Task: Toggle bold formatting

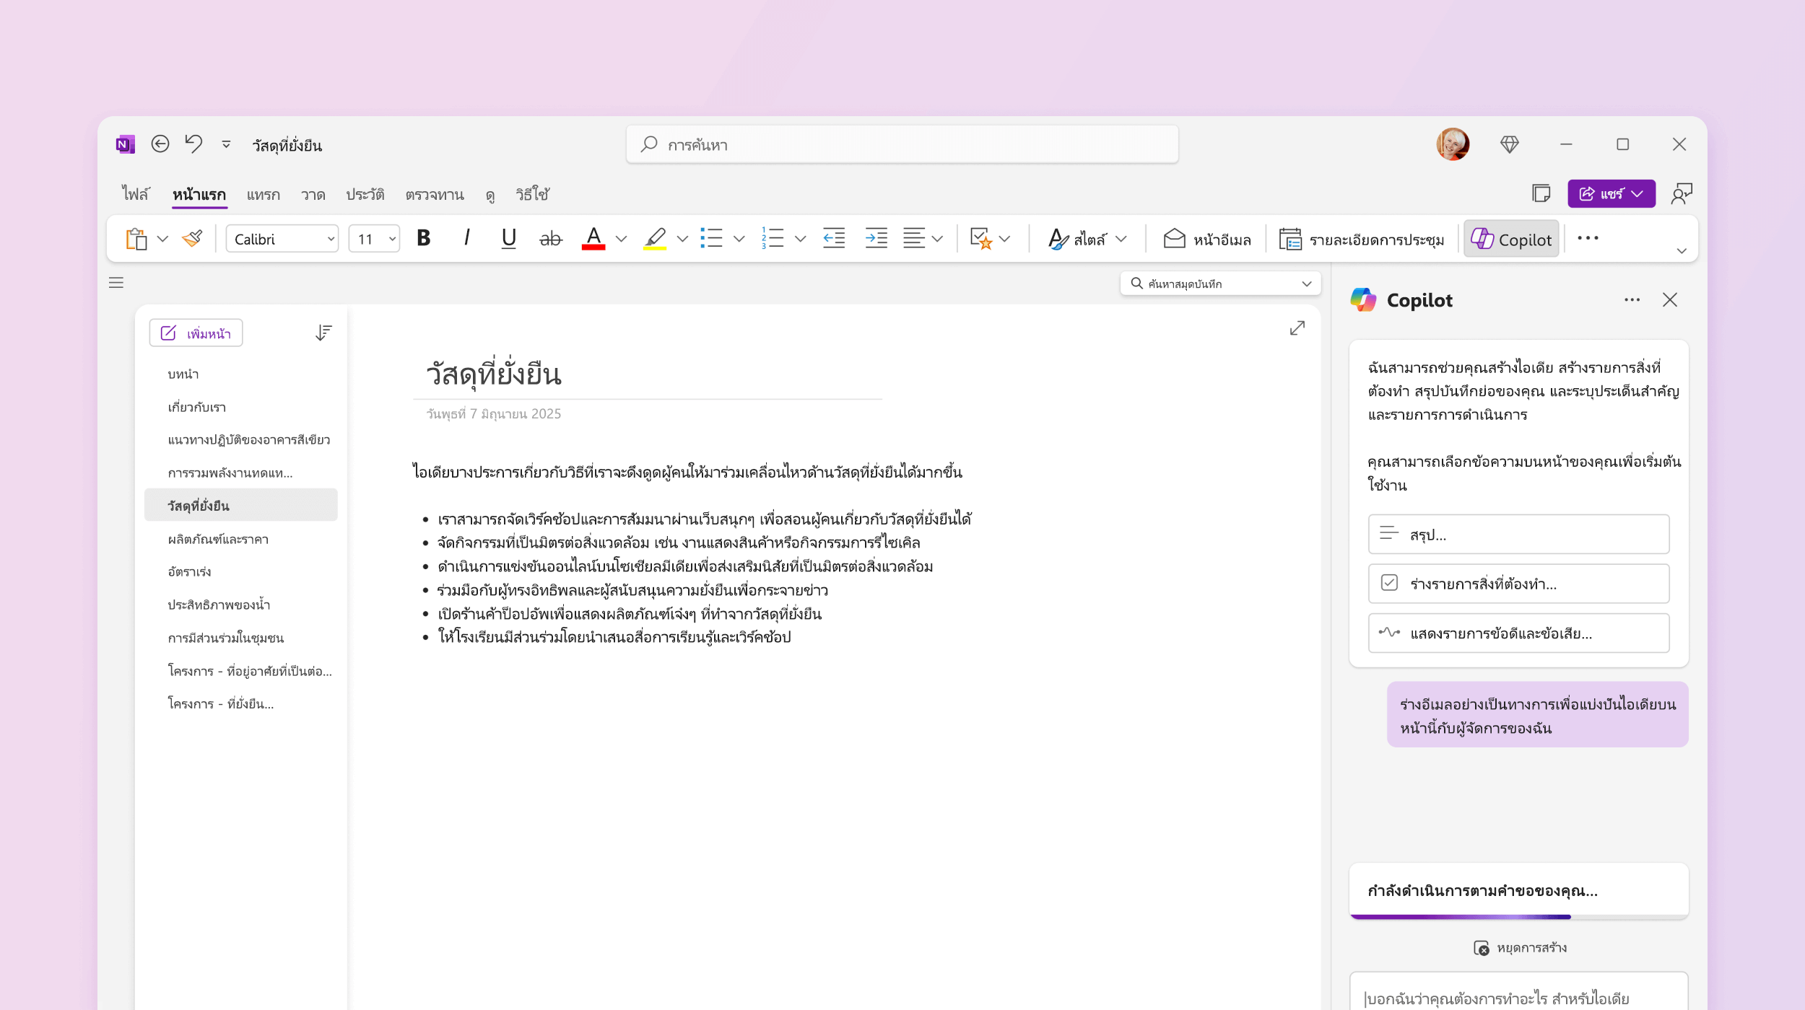Action: [x=424, y=238]
